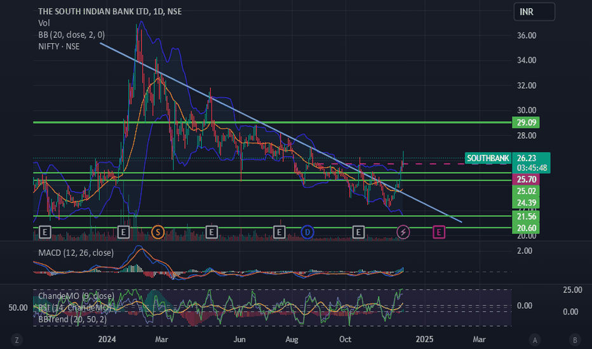Select the 24.39 green price label

[x=526, y=202]
